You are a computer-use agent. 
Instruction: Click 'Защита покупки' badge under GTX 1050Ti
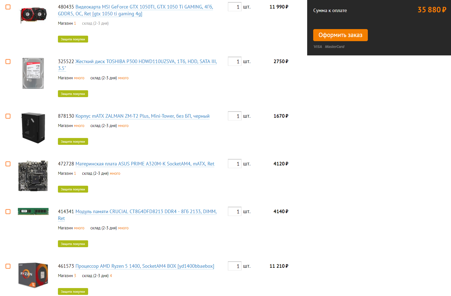point(73,39)
